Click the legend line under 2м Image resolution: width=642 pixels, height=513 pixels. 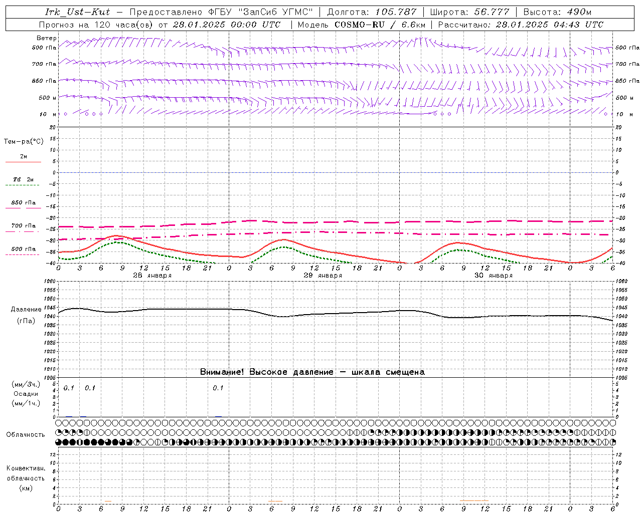click(23, 162)
